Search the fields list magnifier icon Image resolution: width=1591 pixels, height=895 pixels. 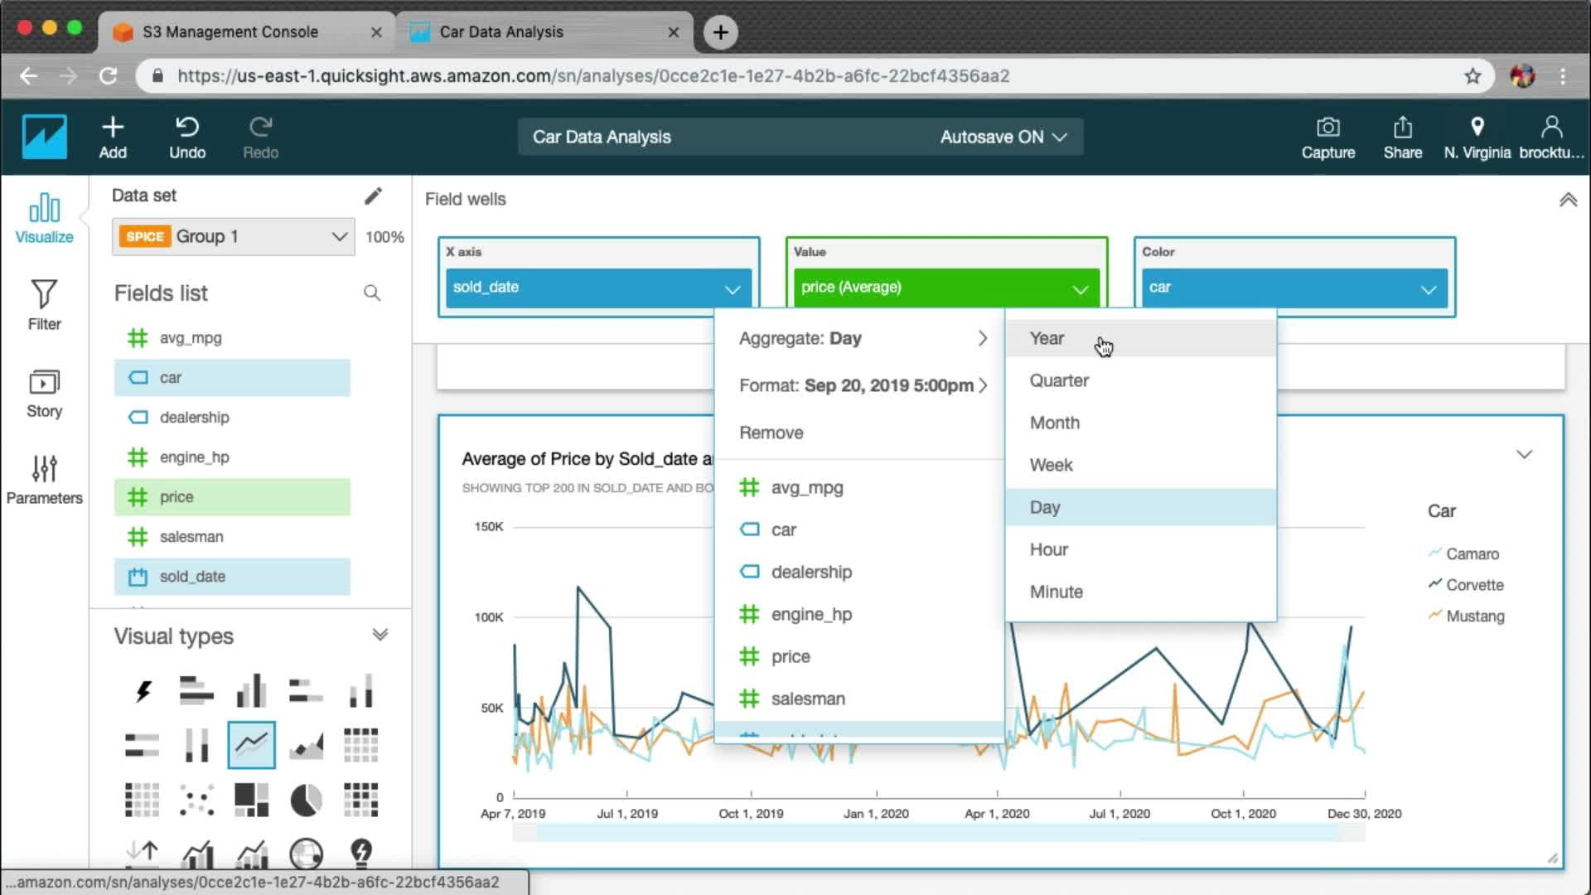[372, 293]
